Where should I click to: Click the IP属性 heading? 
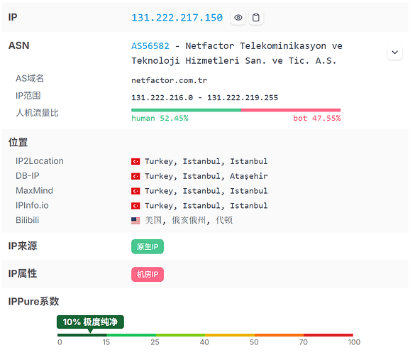click(23, 273)
